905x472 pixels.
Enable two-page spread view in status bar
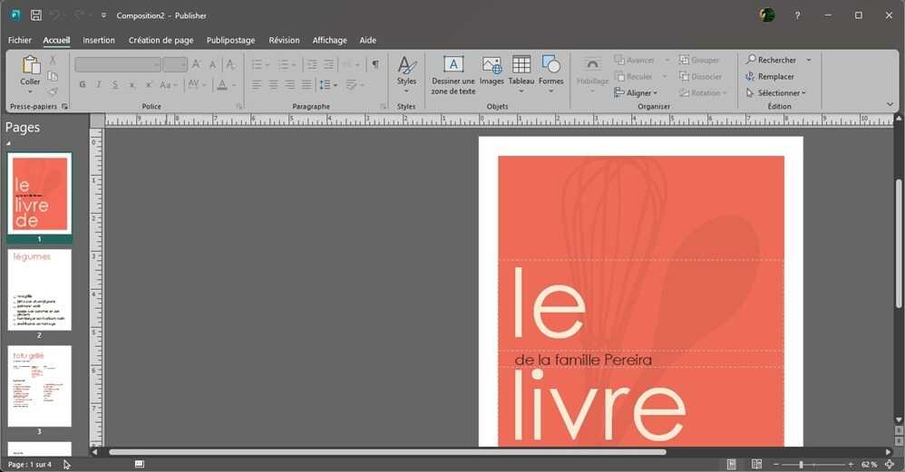756,464
